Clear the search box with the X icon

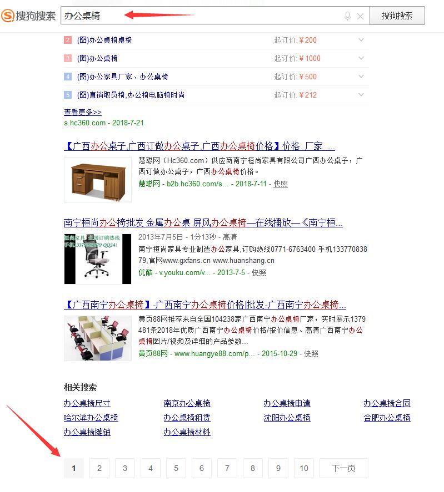(361, 16)
